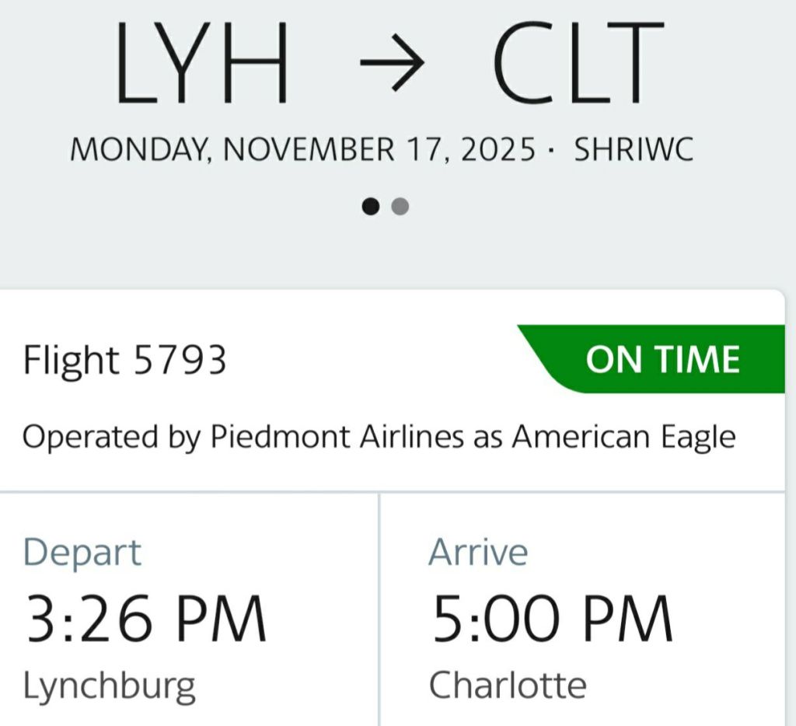The height and width of the screenshot is (726, 796).
Task: Tap the SHRIWC record locator code
Action: pyautogui.click(x=633, y=148)
